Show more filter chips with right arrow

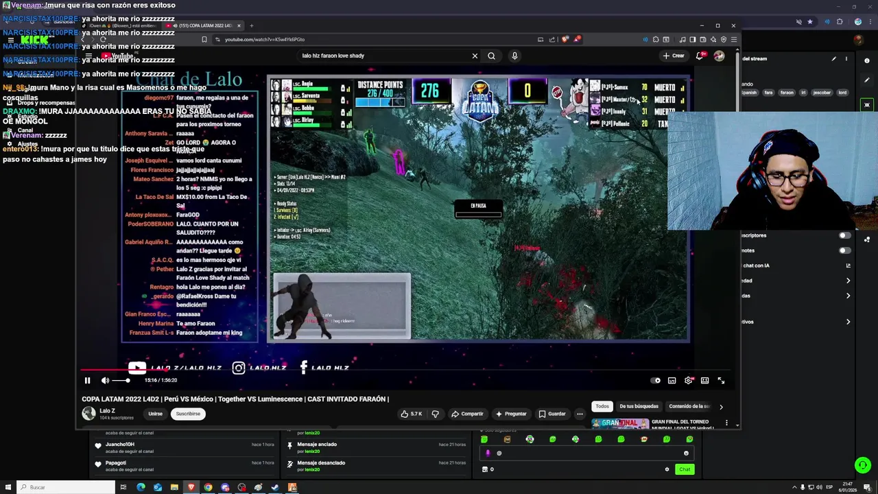(x=721, y=406)
